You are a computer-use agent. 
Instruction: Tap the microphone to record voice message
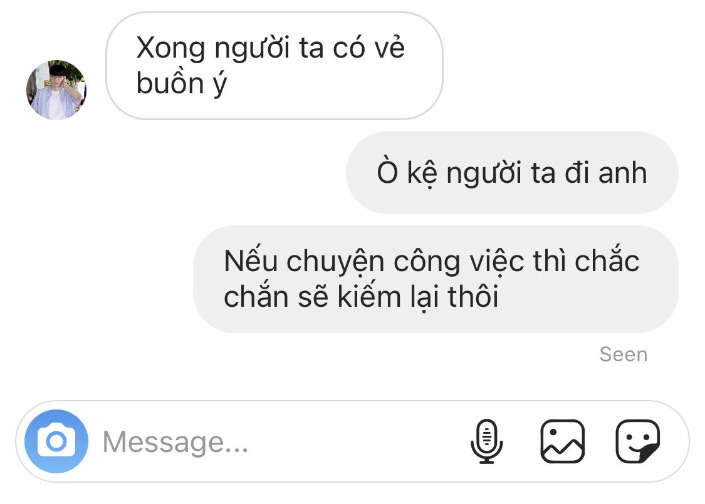(486, 441)
